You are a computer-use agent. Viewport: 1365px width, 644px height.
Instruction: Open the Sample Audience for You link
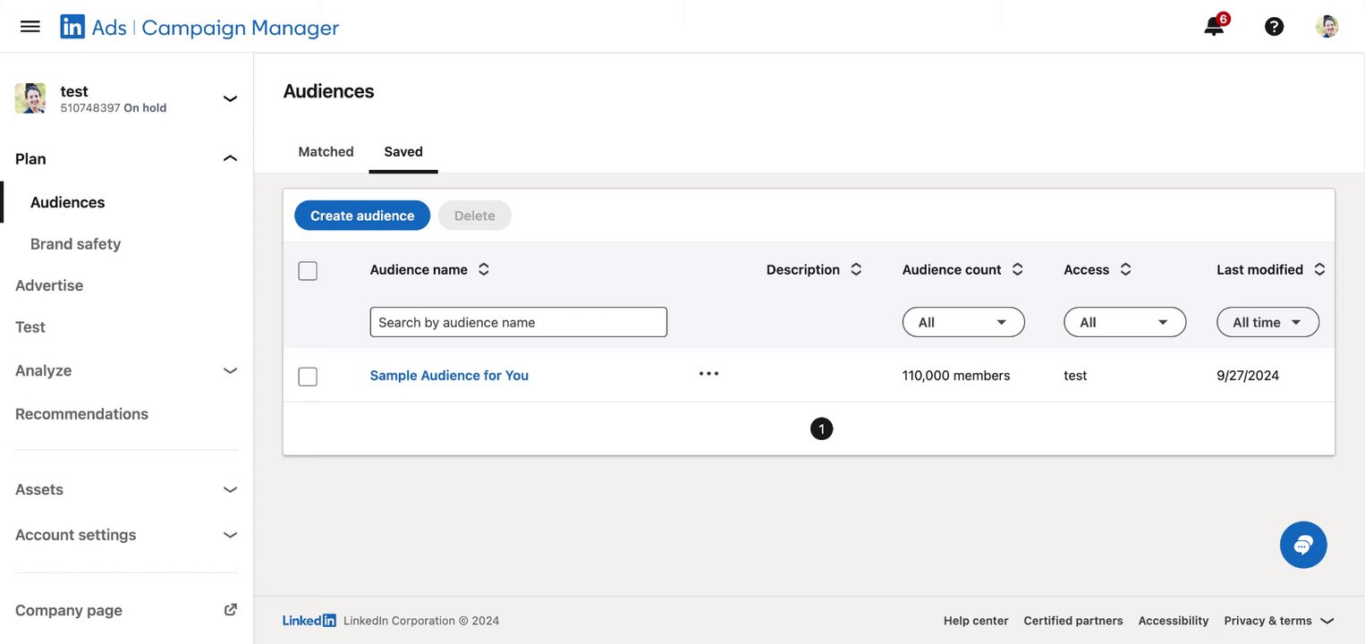pos(449,376)
